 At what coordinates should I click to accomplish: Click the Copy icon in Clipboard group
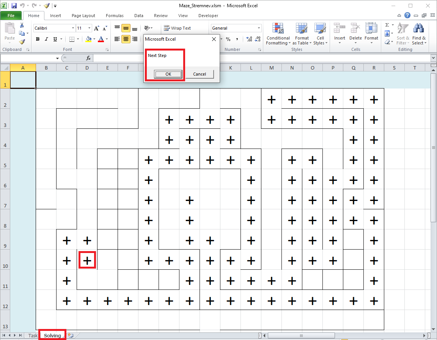[x=22, y=33]
